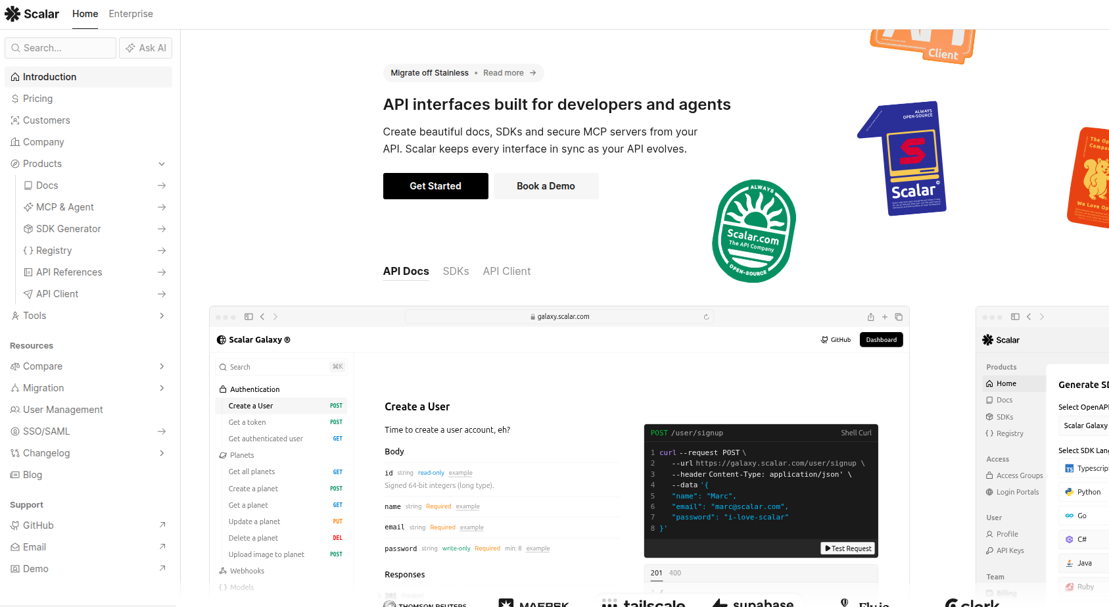Switch to the SDKs tab
Viewport: 1109px width, 607px height.
[456, 271]
